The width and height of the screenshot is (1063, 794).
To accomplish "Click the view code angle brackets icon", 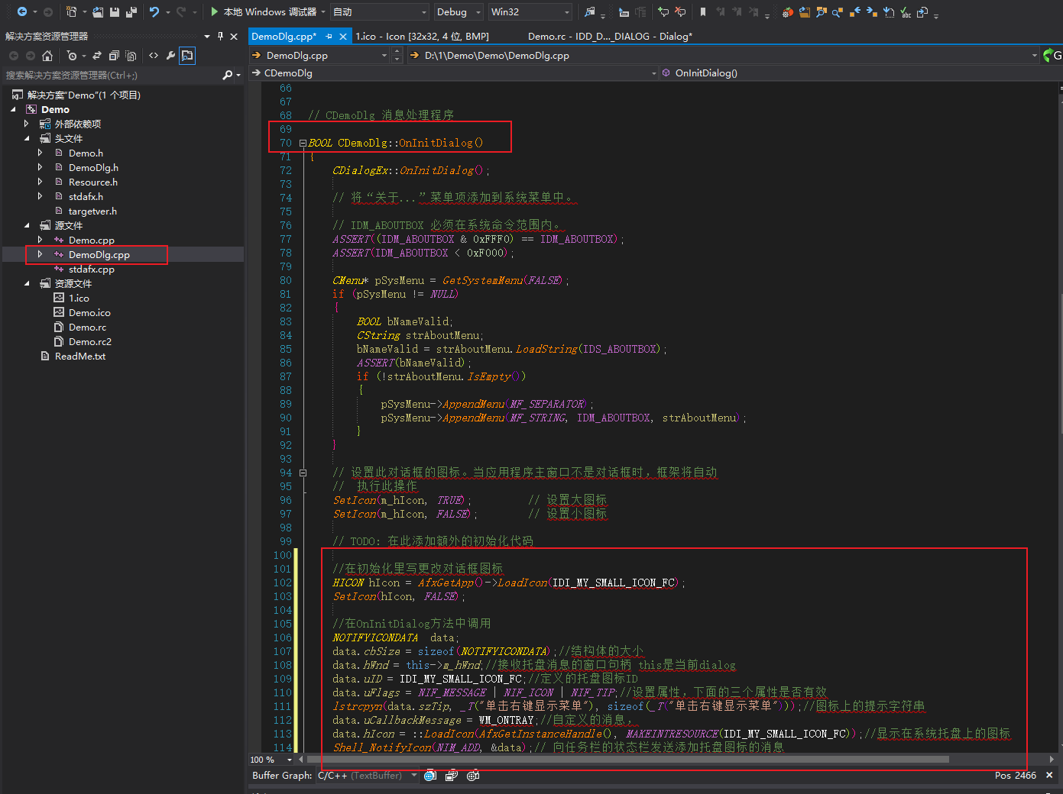I will [x=154, y=56].
